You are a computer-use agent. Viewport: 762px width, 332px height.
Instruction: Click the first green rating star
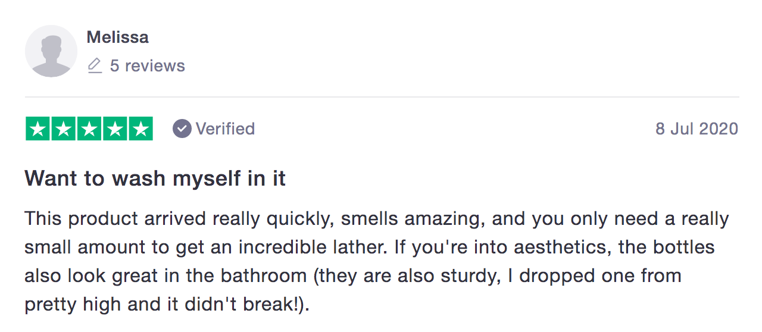(x=38, y=129)
